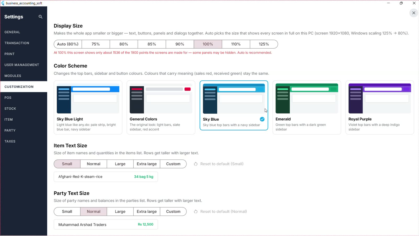Open the Party settings section
Screen dimensions: 419x236
[24, 130]
